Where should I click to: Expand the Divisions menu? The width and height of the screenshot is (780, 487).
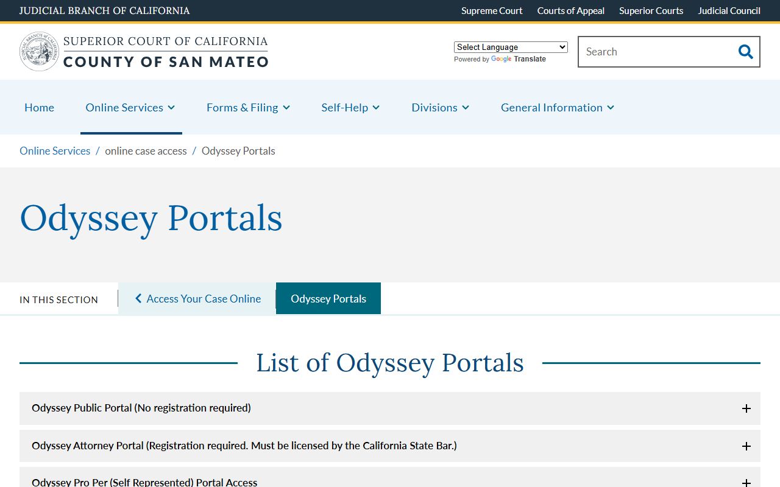[440, 108]
